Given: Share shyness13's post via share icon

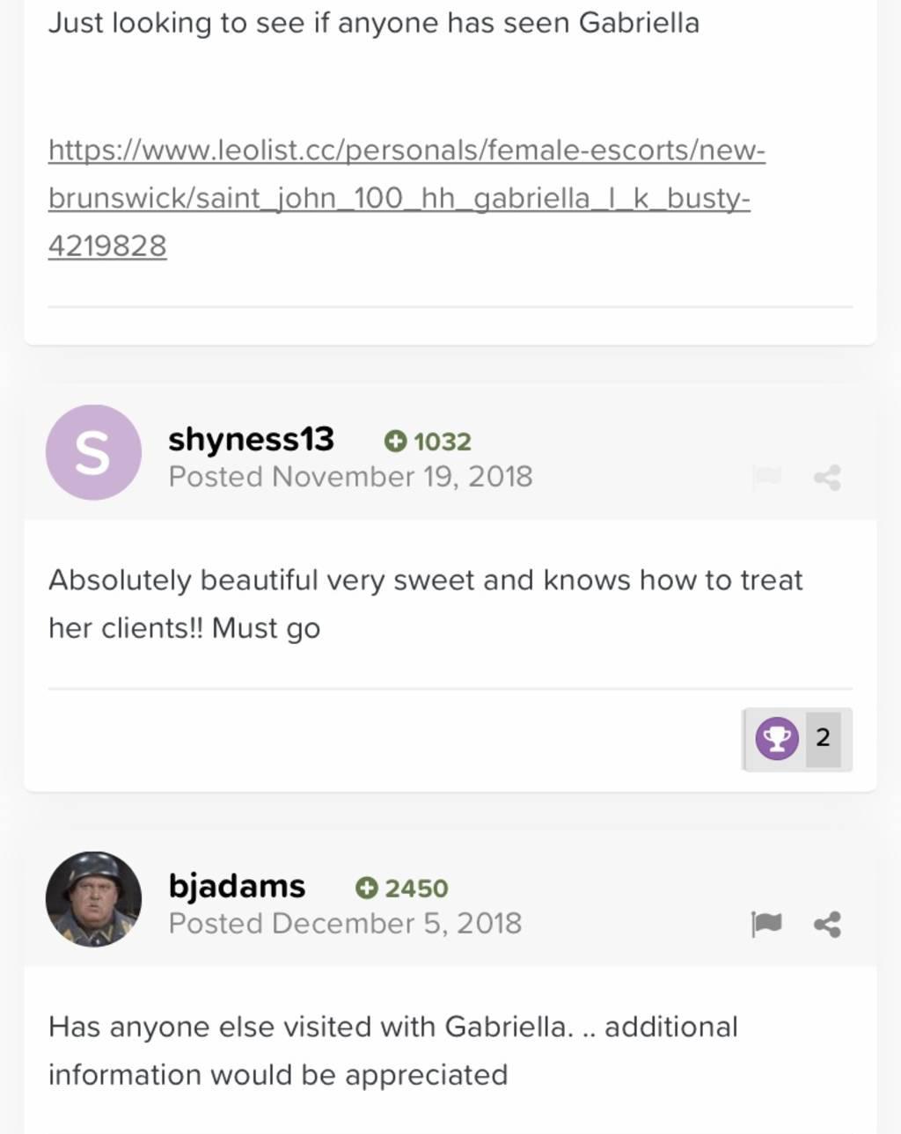Looking at the screenshot, I should pos(827,478).
